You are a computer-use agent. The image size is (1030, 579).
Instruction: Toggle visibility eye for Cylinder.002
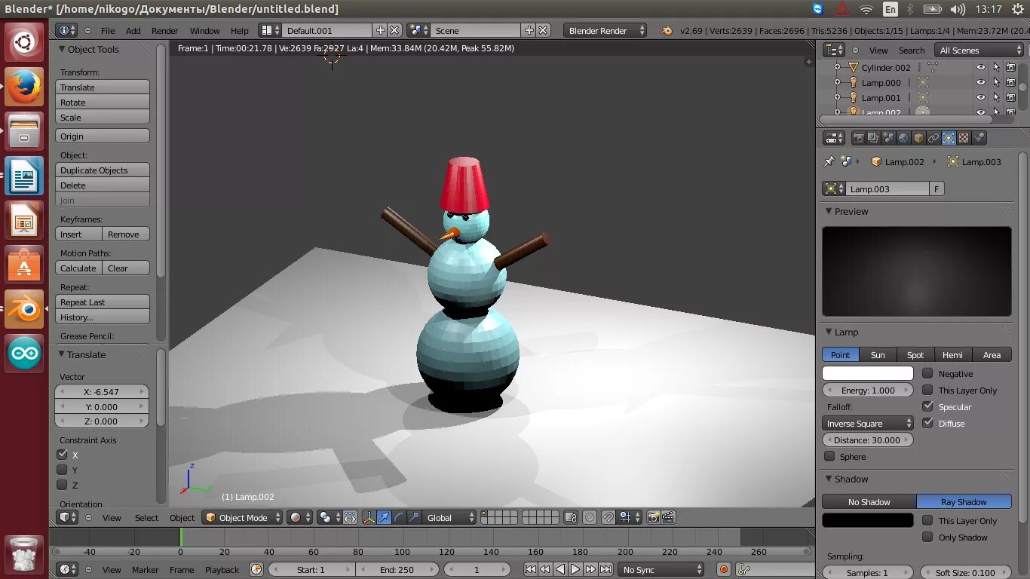point(980,67)
